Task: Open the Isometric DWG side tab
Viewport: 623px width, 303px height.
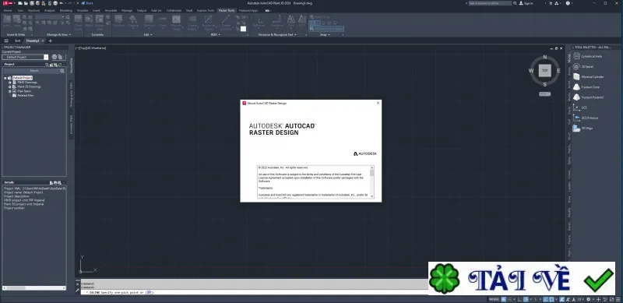Action: pyautogui.click(x=71, y=125)
